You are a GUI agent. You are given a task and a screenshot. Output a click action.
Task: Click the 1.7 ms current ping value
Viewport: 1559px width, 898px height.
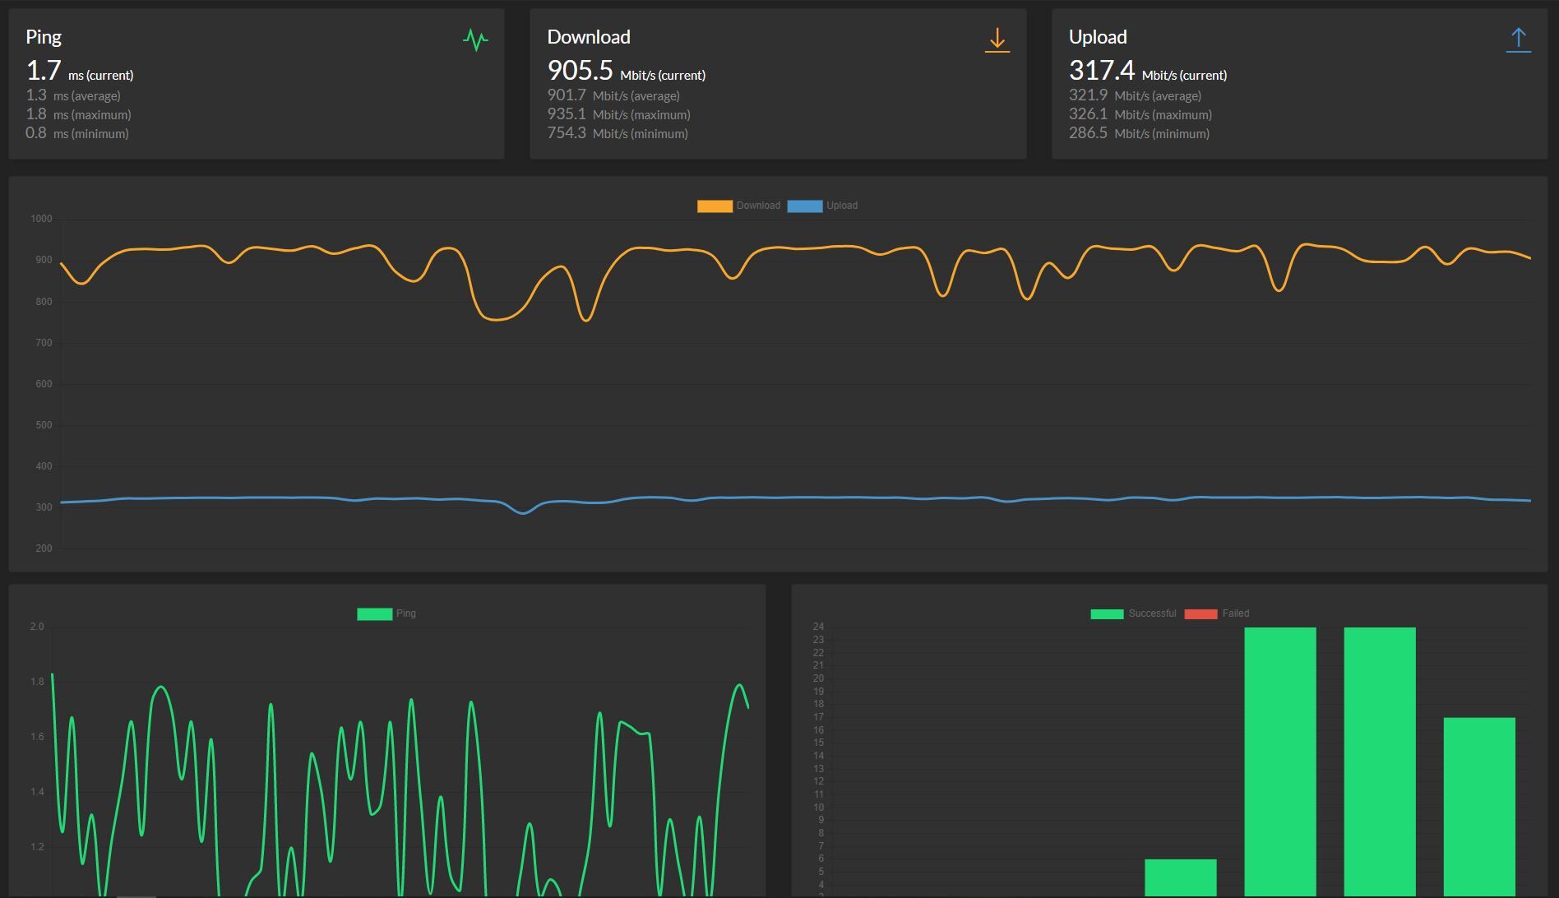(x=79, y=71)
